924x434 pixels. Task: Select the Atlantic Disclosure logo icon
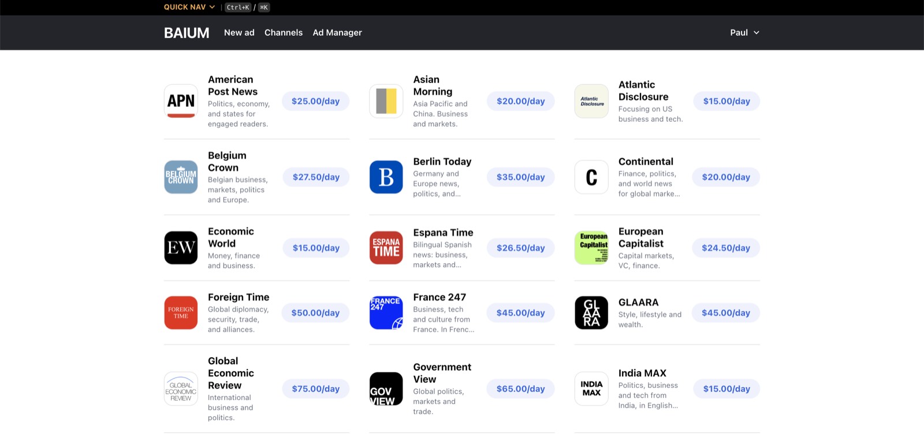(x=591, y=101)
